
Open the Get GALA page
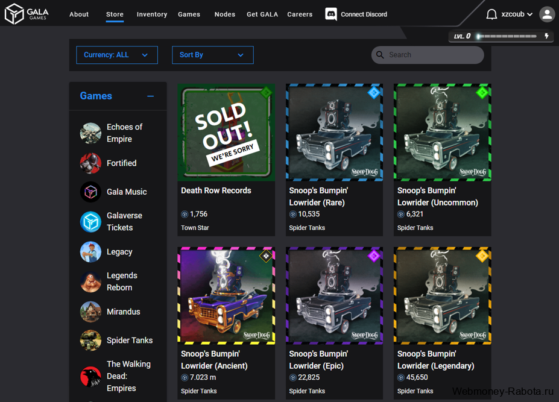coord(262,14)
